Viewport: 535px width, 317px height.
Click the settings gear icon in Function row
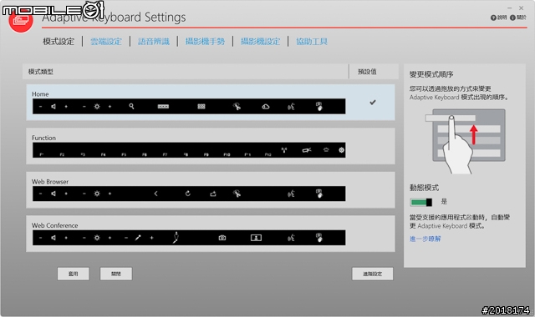tap(341, 150)
